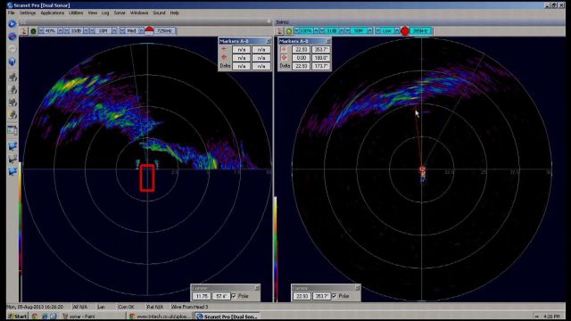The image size is (571, 321).
Task: Increase the 33dB value in left toolbar
Action: point(86,31)
